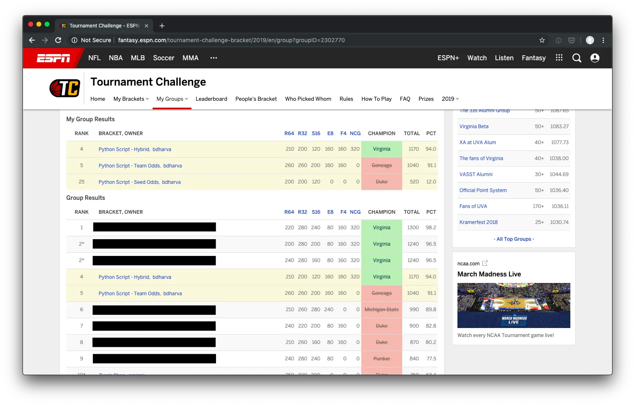Sort by the R64 column header

tap(289, 133)
